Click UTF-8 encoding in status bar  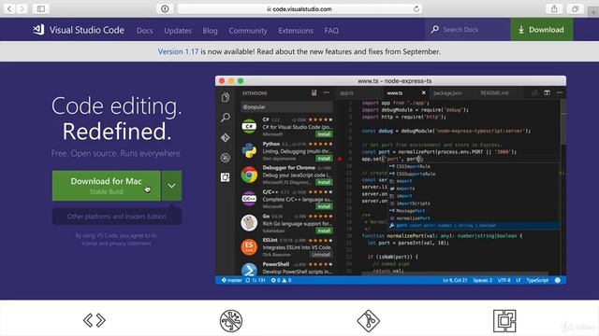click(x=504, y=280)
